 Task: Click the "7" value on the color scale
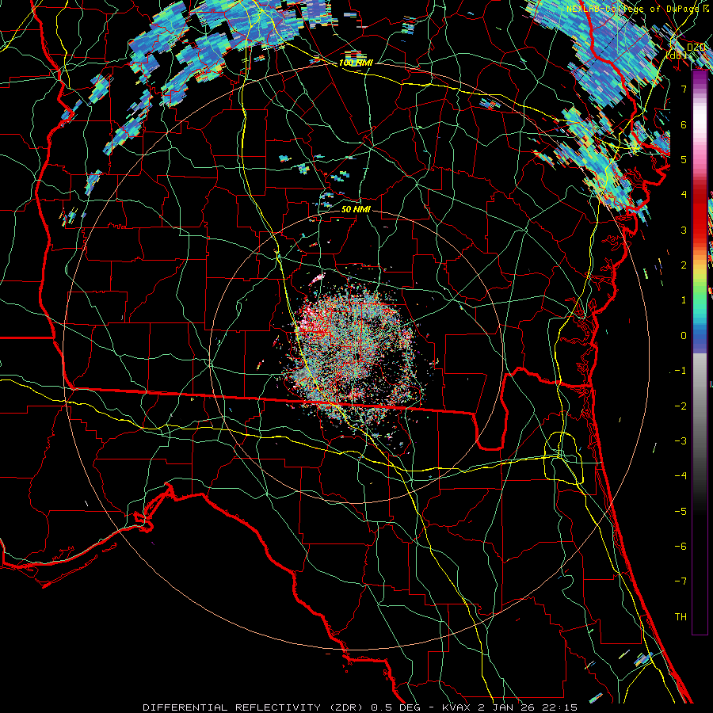click(x=684, y=89)
